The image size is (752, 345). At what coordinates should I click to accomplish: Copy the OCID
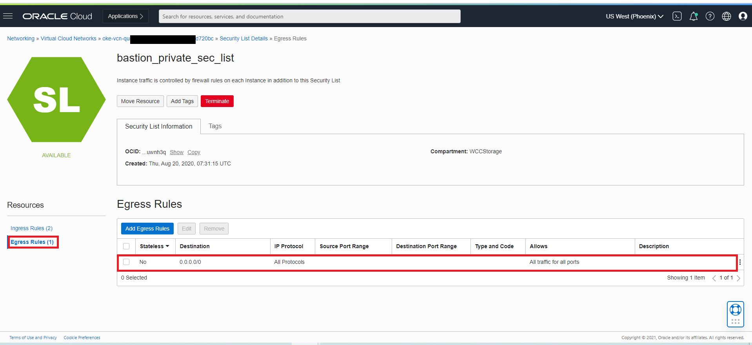(194, 152)
